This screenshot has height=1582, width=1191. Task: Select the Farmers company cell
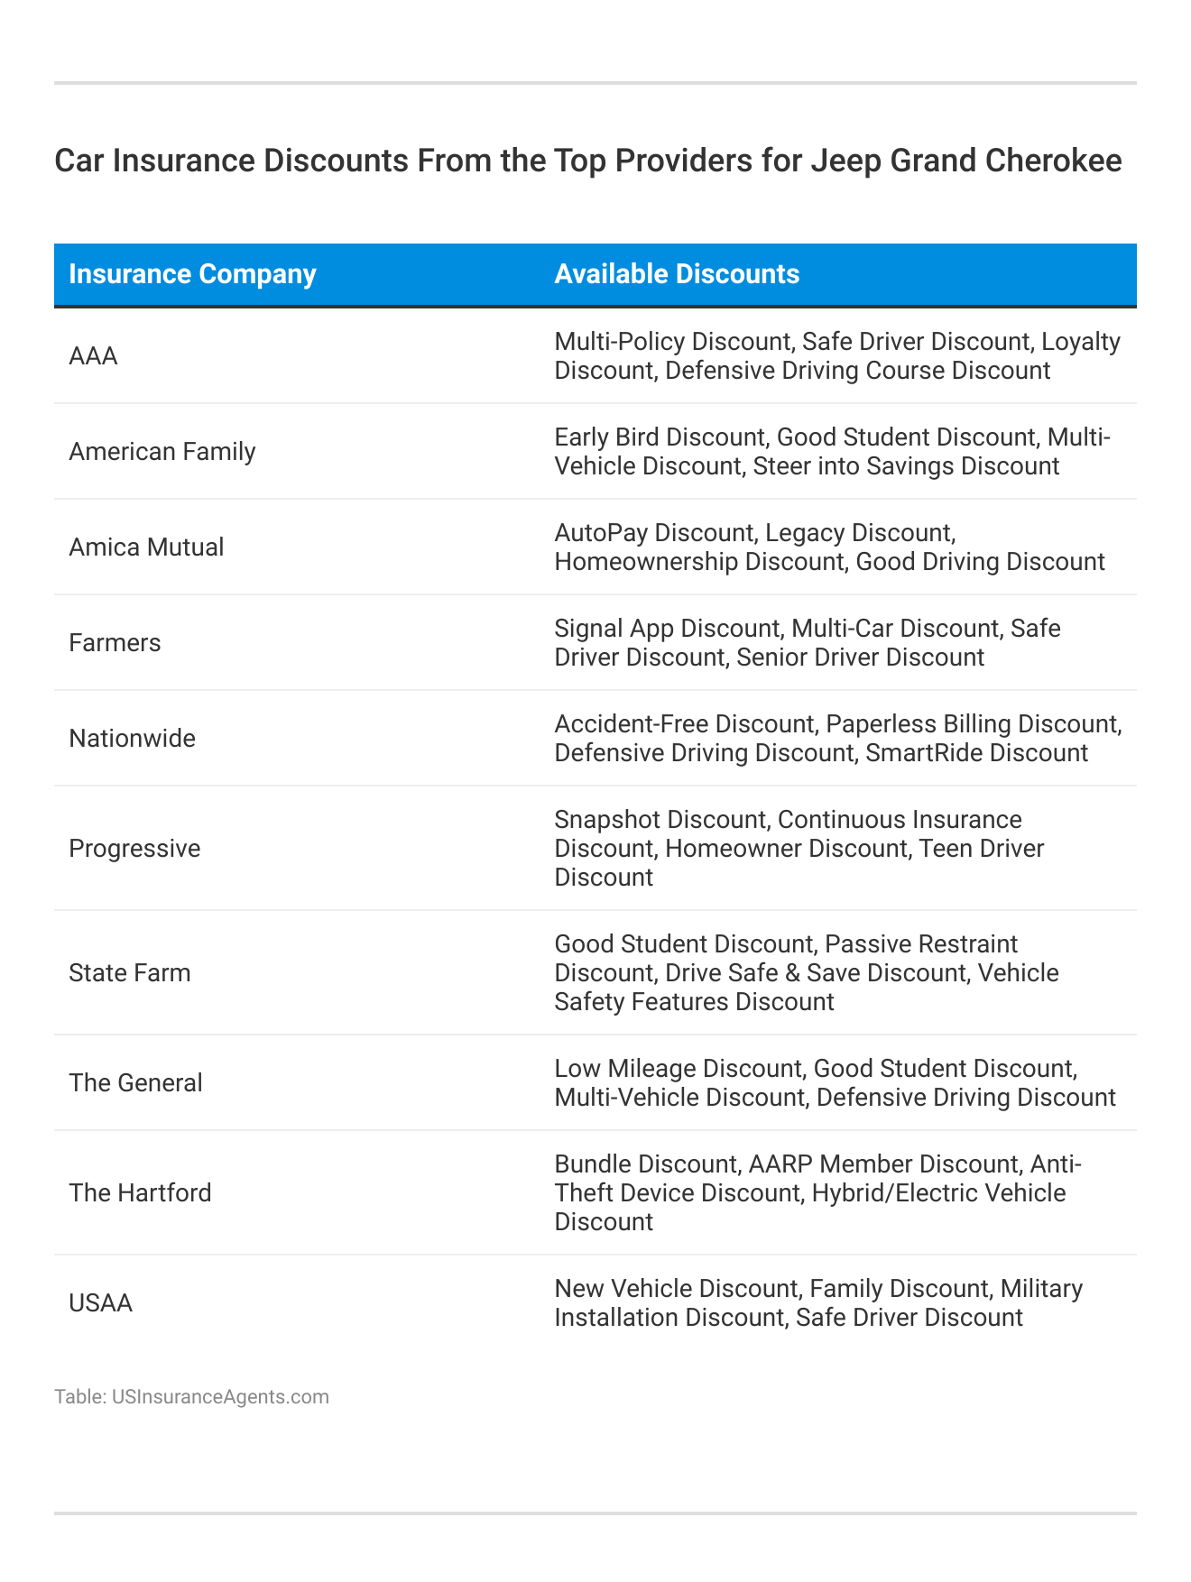coord(115,642)
